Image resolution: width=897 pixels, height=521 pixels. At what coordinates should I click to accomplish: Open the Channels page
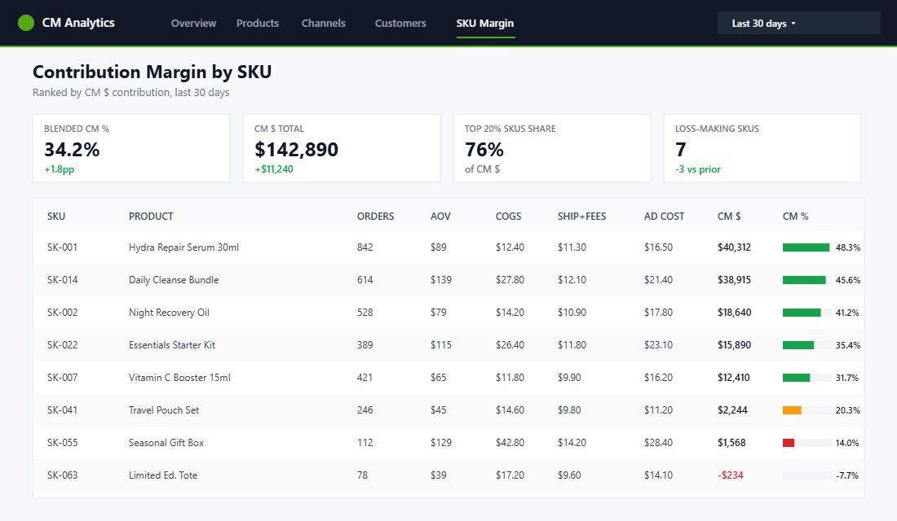[323, 23]
